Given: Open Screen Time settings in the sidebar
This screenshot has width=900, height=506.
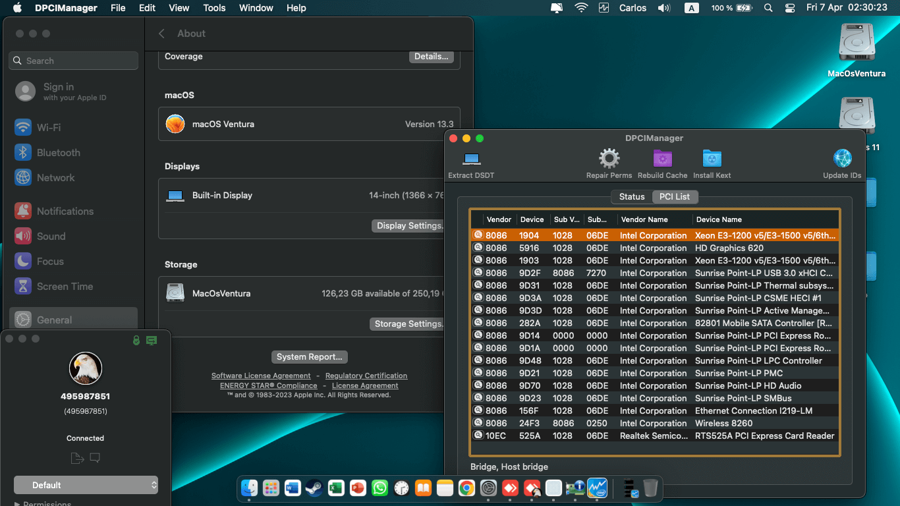Looking at the screenshot, I should [73, 286].
